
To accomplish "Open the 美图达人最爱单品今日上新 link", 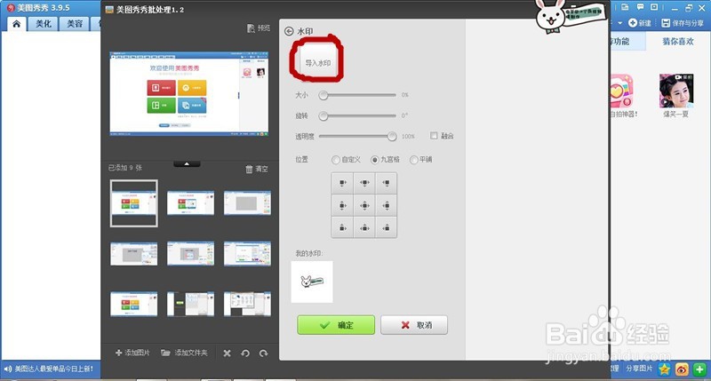I will tap(54, 369).
